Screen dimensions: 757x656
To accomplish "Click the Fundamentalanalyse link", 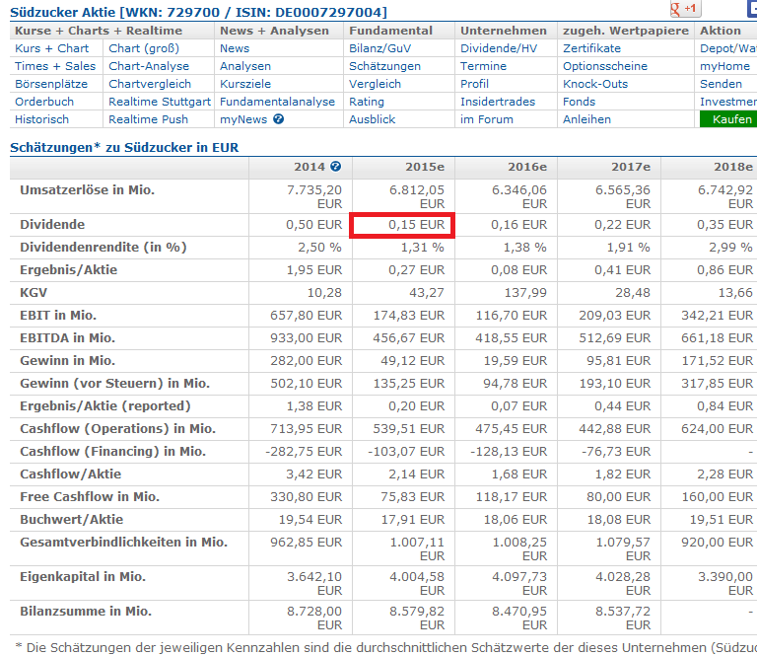I will coord(277,102).
